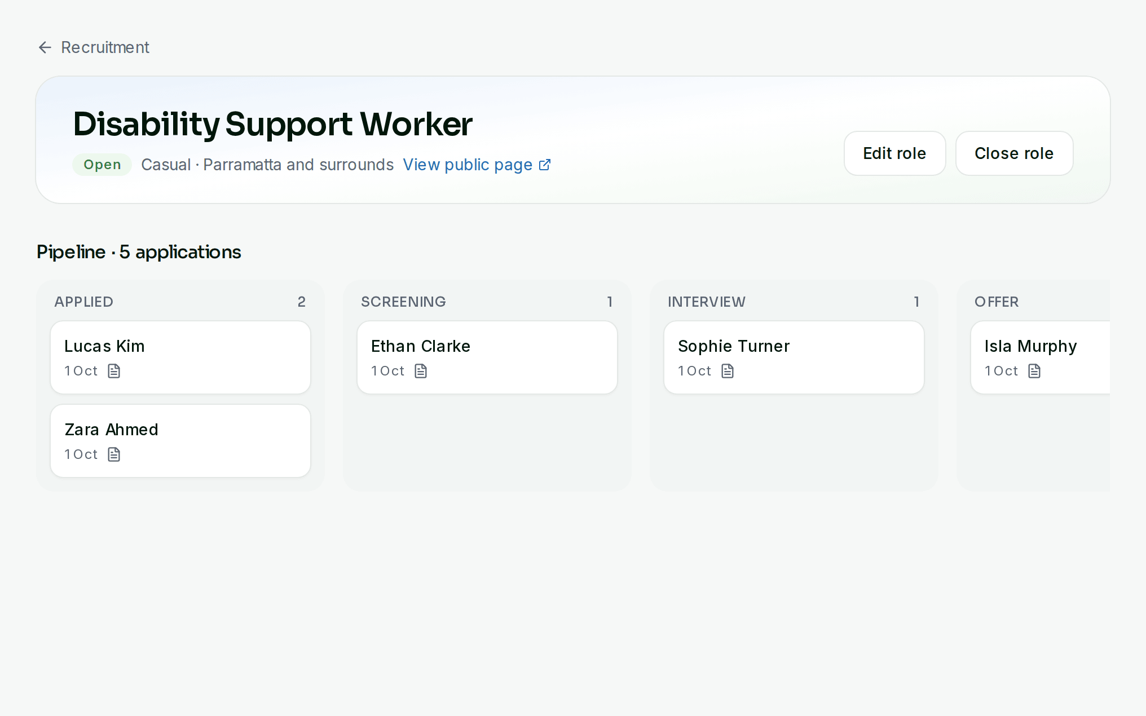Click the INTERVIEW column header
The width and height of the screenshot is (1146, 716).
click(706, 302)
